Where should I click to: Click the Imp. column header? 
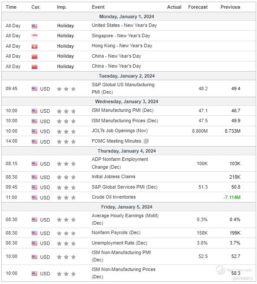click(62, 7)
